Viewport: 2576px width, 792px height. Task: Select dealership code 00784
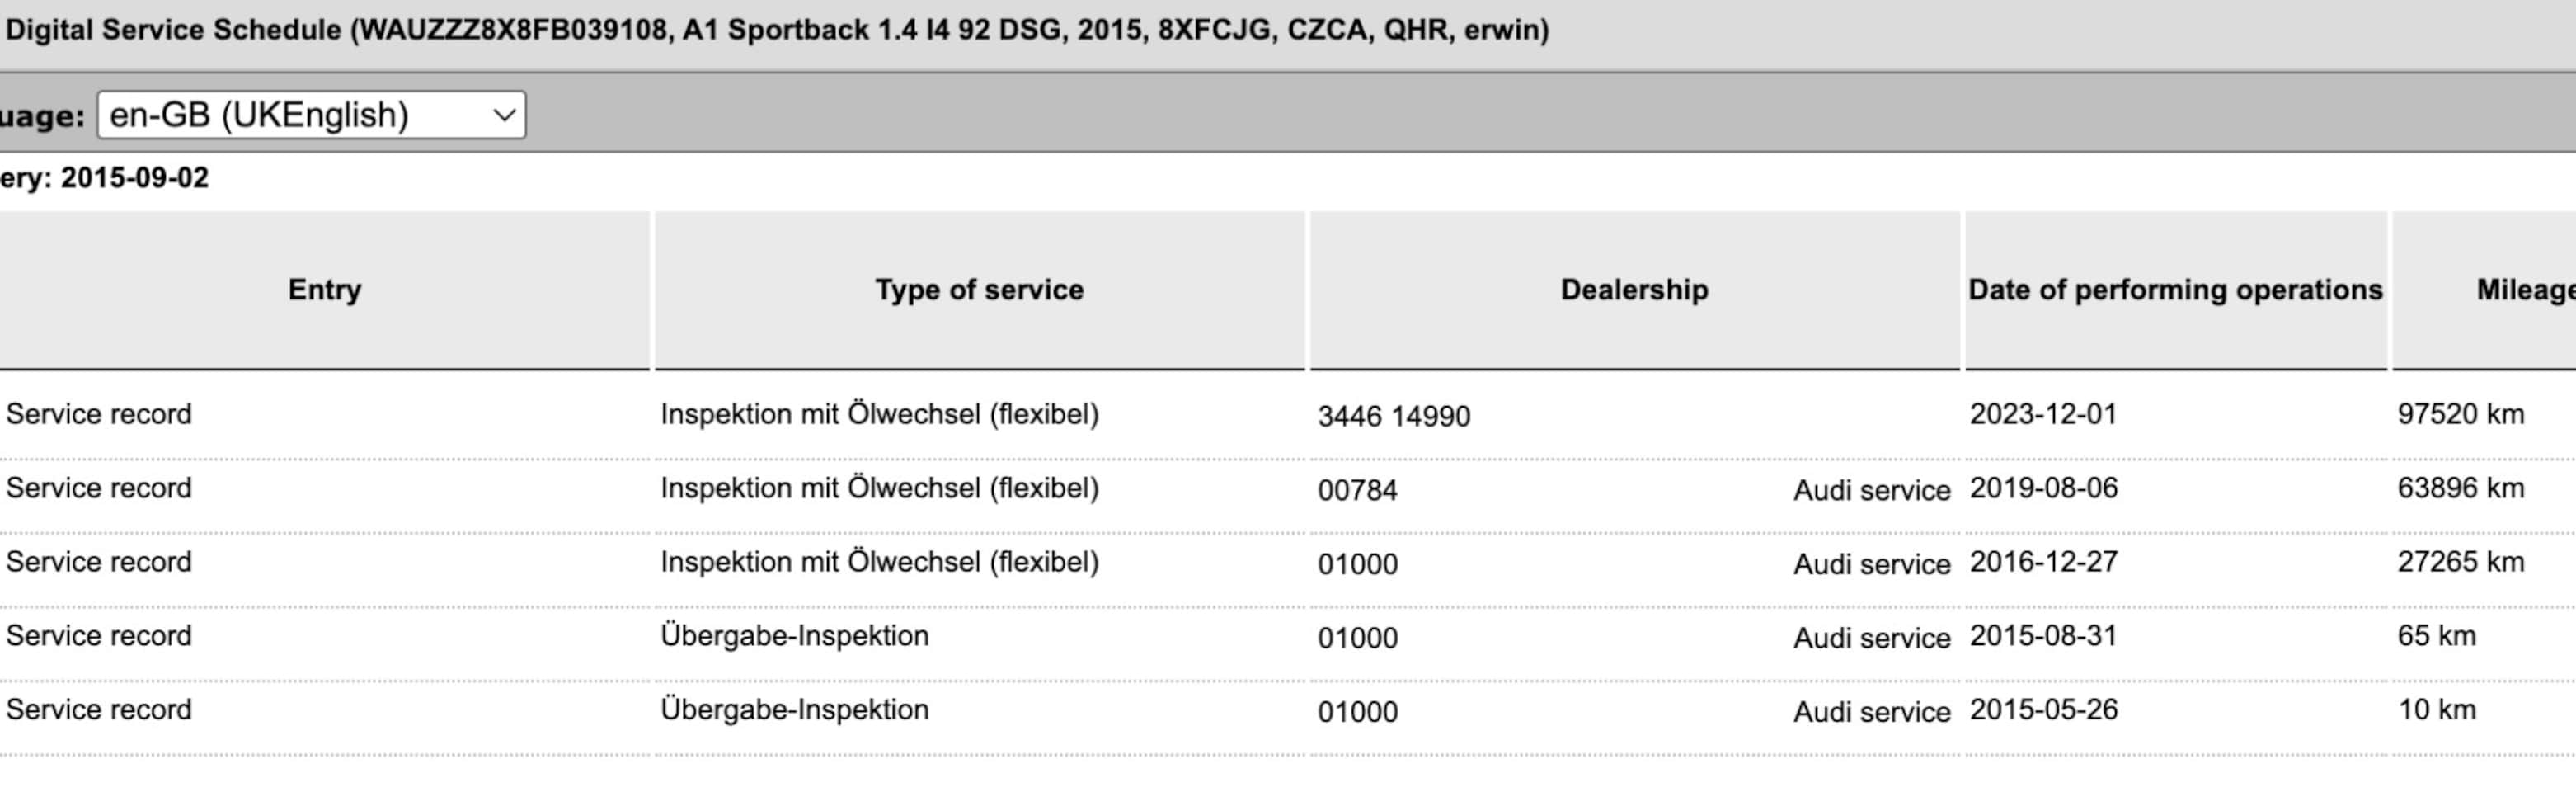pos(1357,490)
